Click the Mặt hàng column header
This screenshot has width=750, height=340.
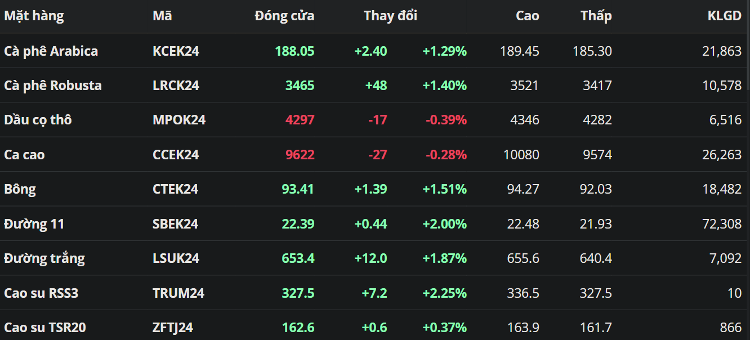[x=34, y=16]
